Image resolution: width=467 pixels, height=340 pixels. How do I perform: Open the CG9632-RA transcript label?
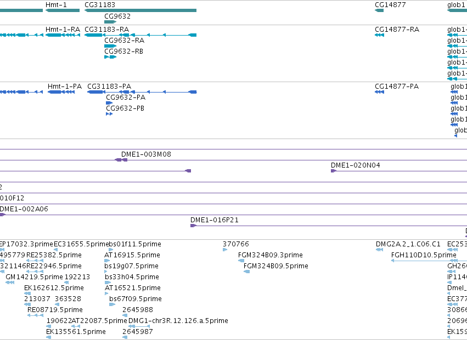coord(124,41)
